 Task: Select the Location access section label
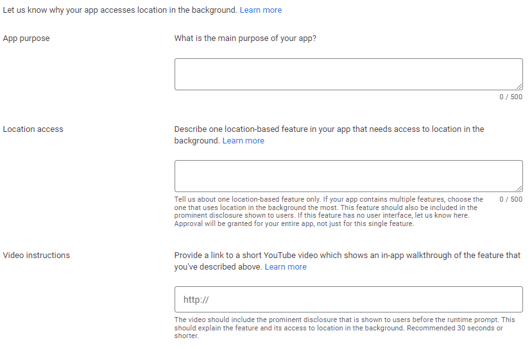33,129
